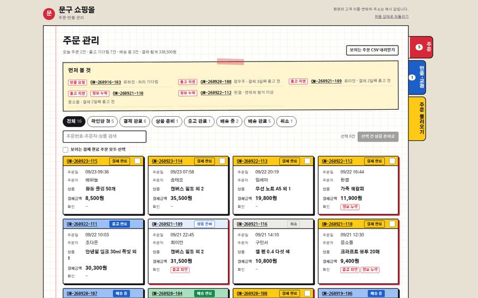Open order card link OM-260922-113
The width and height of the screenshot is (478, 298).
252,161
